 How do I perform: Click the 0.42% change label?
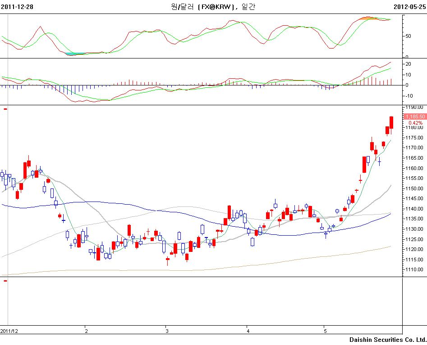(415, 123)
